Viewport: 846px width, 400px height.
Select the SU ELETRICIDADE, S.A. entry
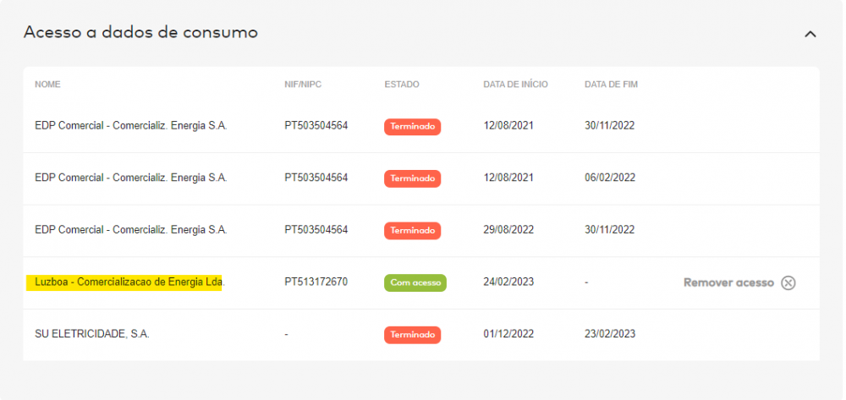pyautogui.click(x=91, y=334)
